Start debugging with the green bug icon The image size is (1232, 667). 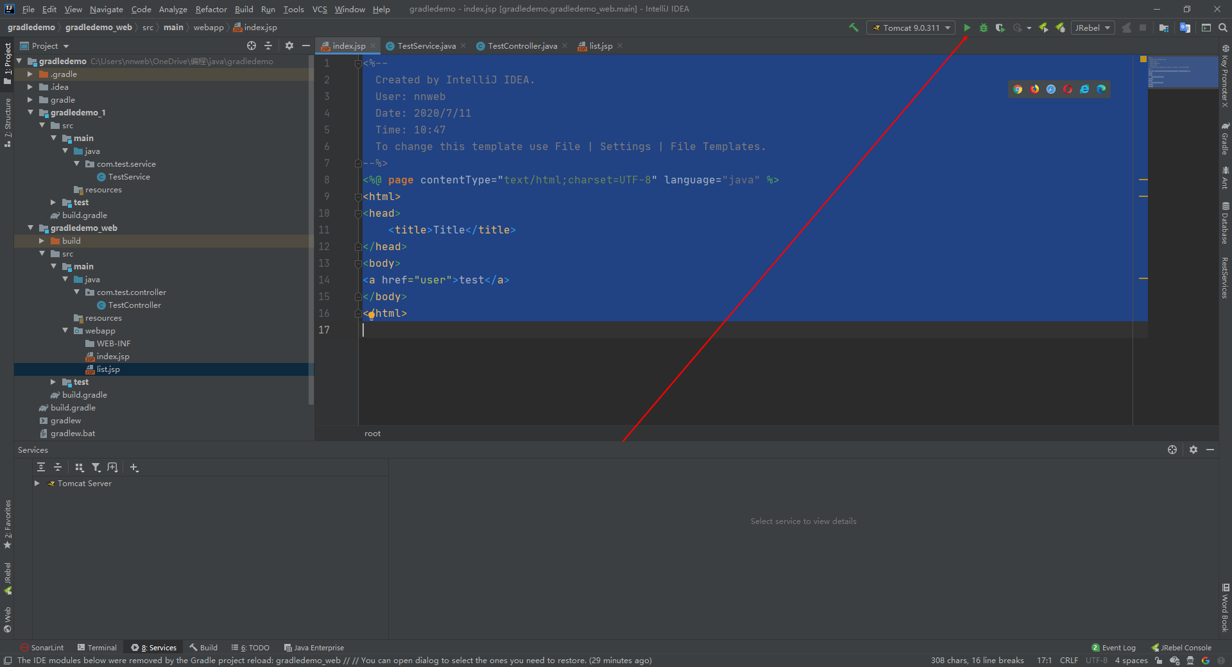tap(983, 28)
